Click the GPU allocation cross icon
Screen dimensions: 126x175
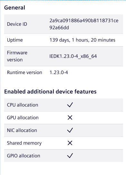[70, 118]
